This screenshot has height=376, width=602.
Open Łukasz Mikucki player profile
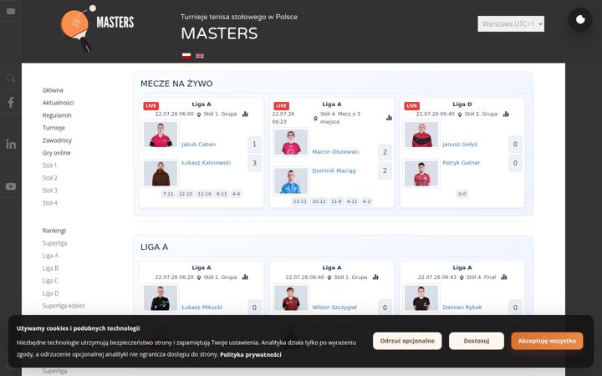[x=202, y=307]
